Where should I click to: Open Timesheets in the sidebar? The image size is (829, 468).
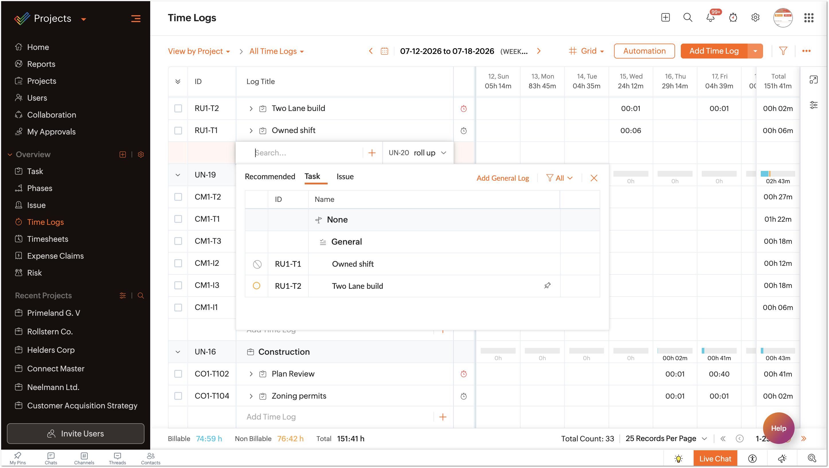pyautogui.click(x=48, y=239)
